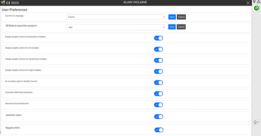
Task: Click the CS 9600 logo icon
Action: pos(3,3)
